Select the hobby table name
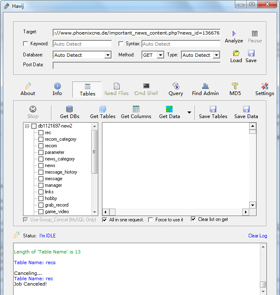The height and width of the screenshot is (295, 280). point(51,198)
